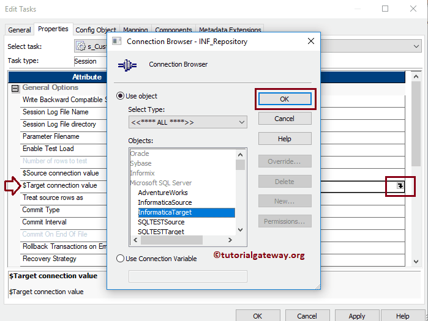Click the Objects list vertical scrollbar thumb
Viewport: 428px width, 321px height.
(x=240, y=165)
